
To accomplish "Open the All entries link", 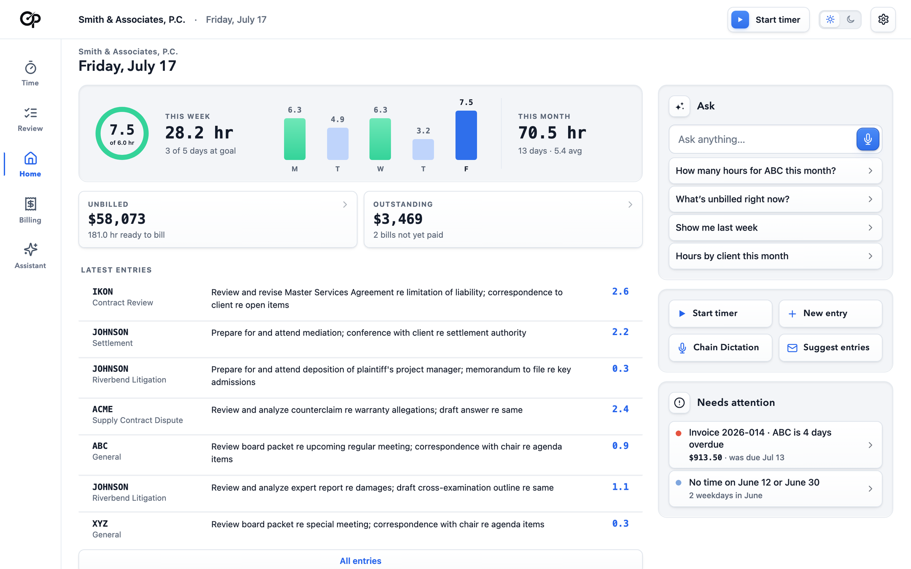I will pyautogui.click(x=360, y=561).
